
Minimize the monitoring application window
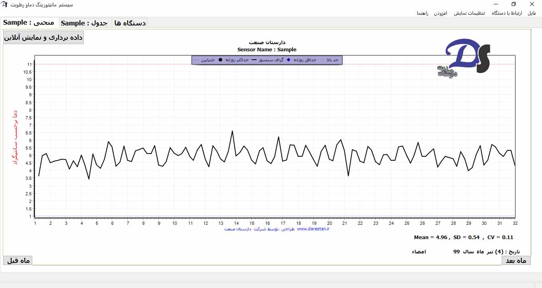495,4
